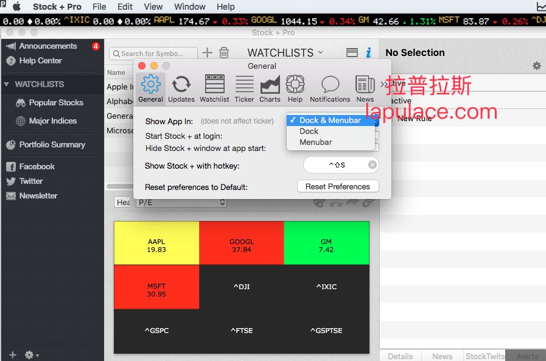Screen dimensions: 546x361
Task: Switch to the Details tab
Action: coord(401,356)
